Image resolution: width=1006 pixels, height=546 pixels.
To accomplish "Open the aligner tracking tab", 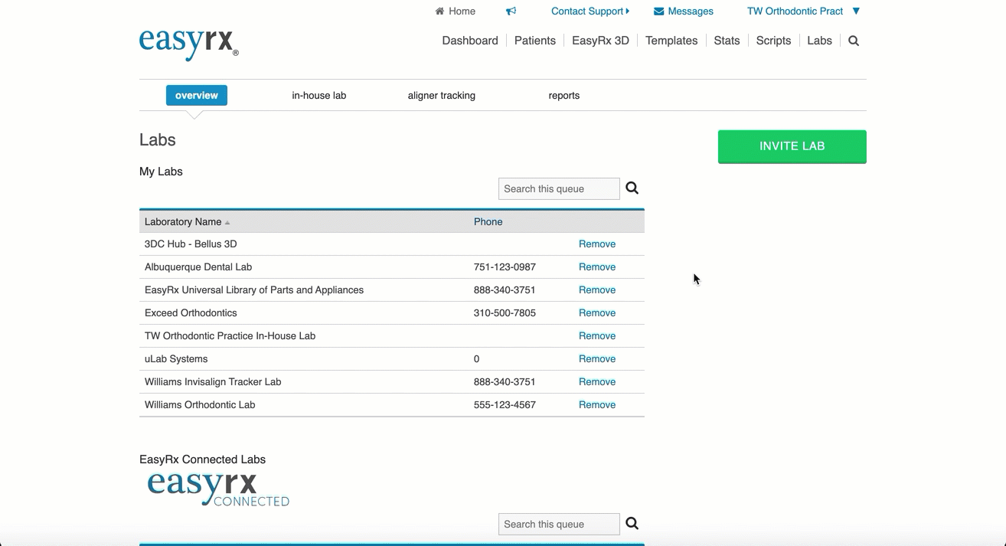I will point(442,96).
